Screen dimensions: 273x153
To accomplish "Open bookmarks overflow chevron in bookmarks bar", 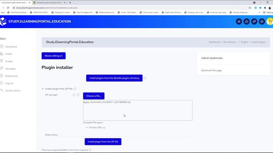I will pos(259,12).
